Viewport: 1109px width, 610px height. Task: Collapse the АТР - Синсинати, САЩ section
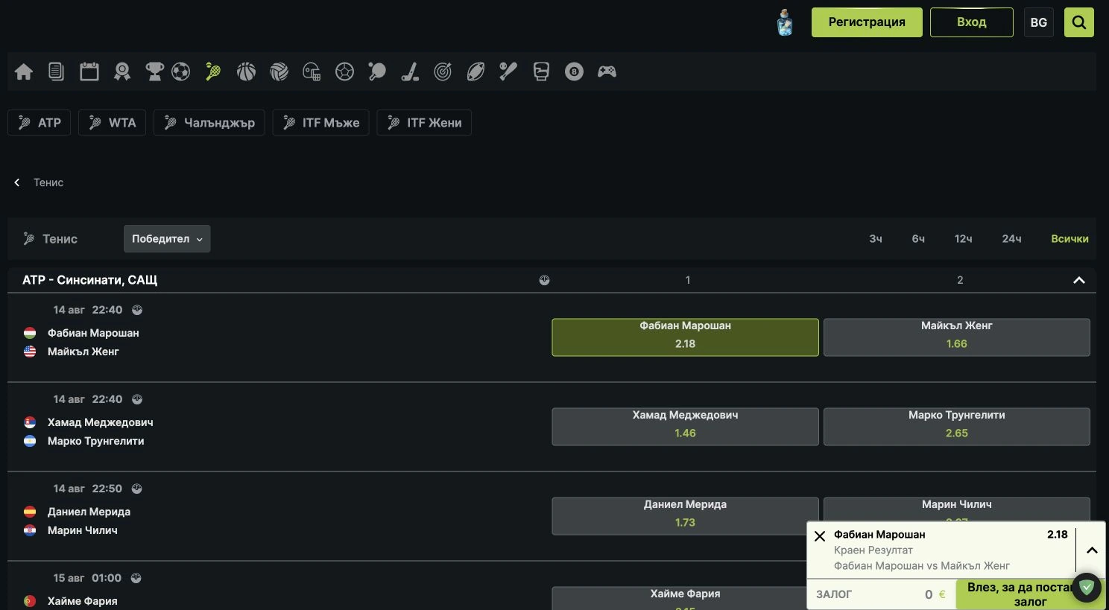(1078, 280)
